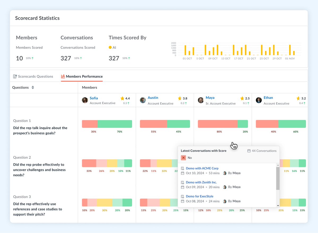Click the document icon beside Scorecards Questions
318x233 pixels.
coord(15,76)
